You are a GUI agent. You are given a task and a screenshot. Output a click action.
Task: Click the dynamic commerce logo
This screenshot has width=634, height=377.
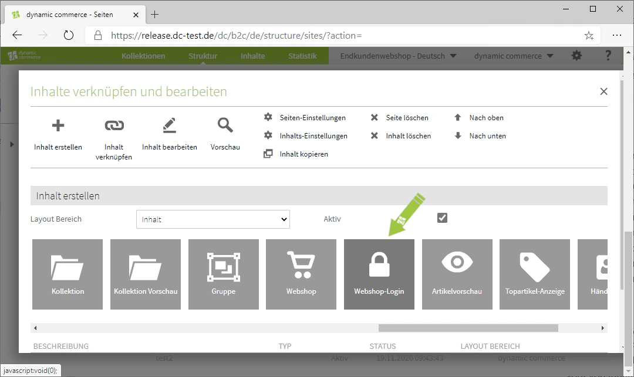pos(24,55)
